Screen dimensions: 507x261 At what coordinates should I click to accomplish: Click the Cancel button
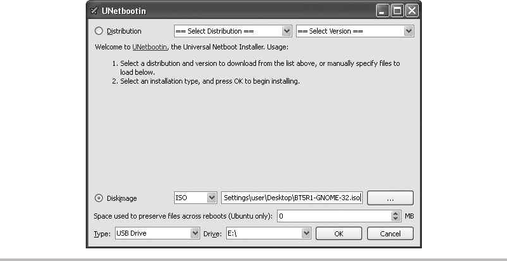click(x=390, y=234)
